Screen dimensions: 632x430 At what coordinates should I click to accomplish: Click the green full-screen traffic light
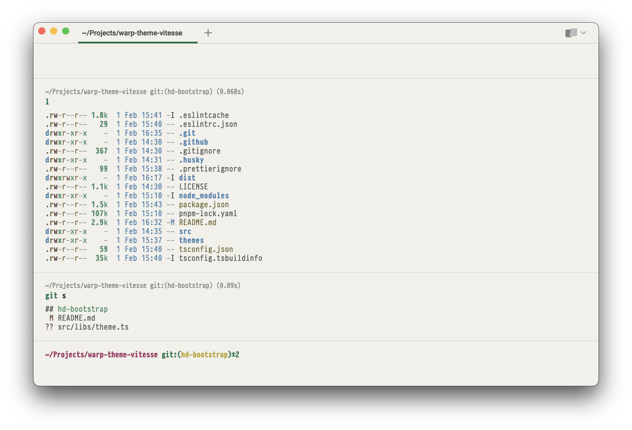tap(65, 30)
